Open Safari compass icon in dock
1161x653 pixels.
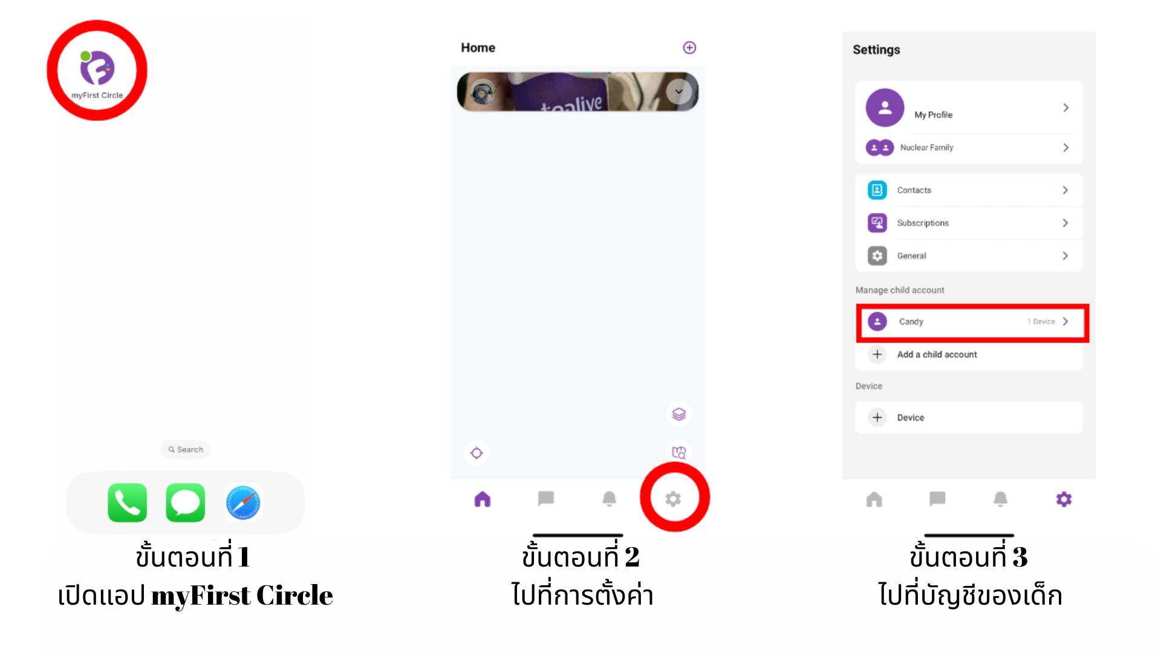pyautogui.click(x=243, y=502)
